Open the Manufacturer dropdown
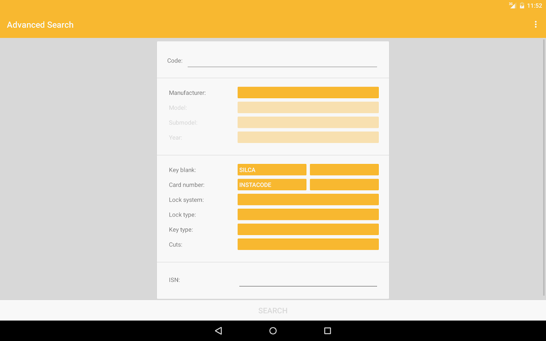Screen dimensions: 546x341 coord(308,92)
